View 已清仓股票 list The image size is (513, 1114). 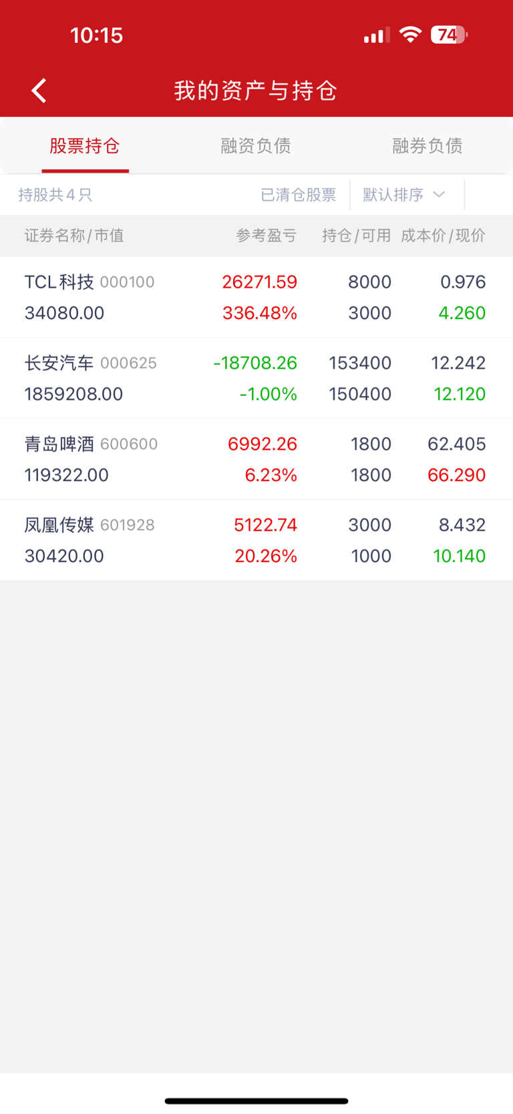point(298,195)
